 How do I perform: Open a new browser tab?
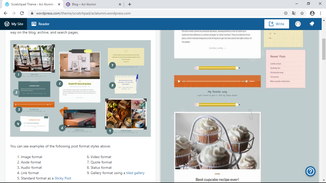pos(130,4)
